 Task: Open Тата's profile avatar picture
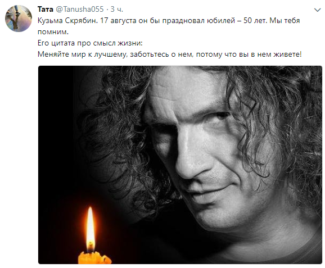point(19,19)
